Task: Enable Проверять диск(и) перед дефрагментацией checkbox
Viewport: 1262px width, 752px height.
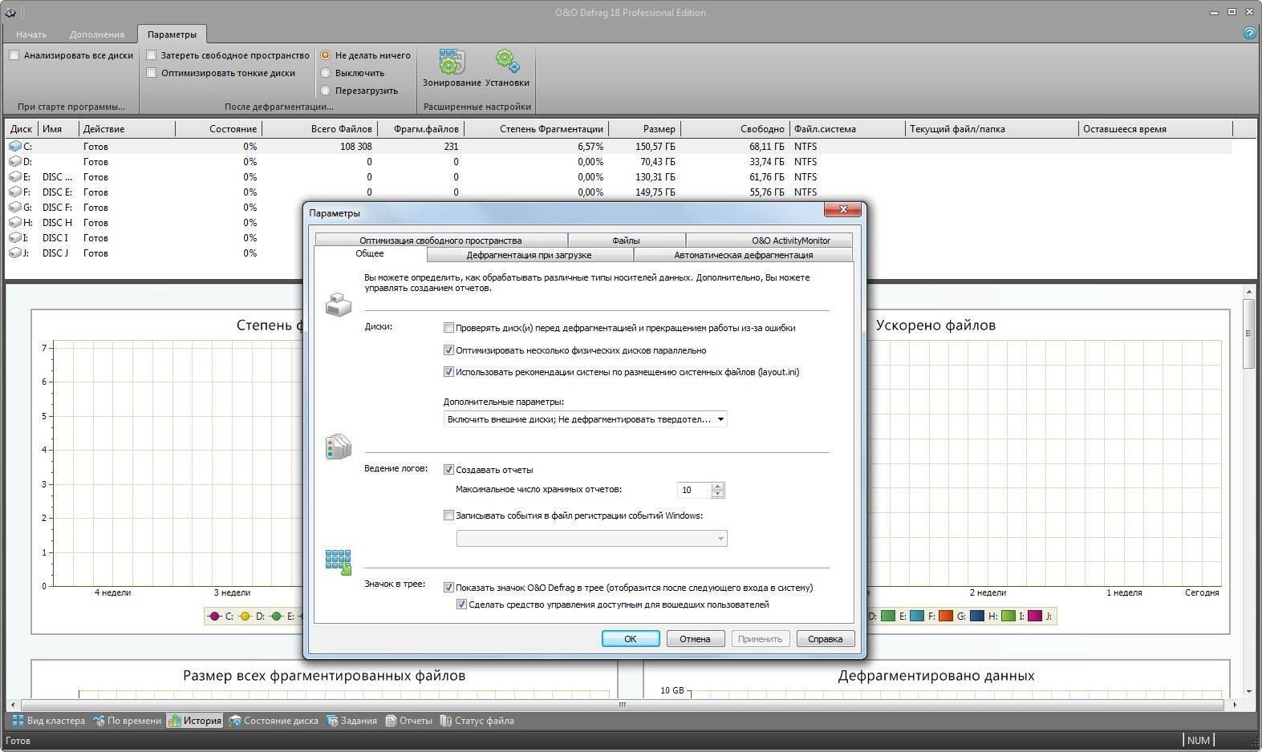Action: coord(448,328)
